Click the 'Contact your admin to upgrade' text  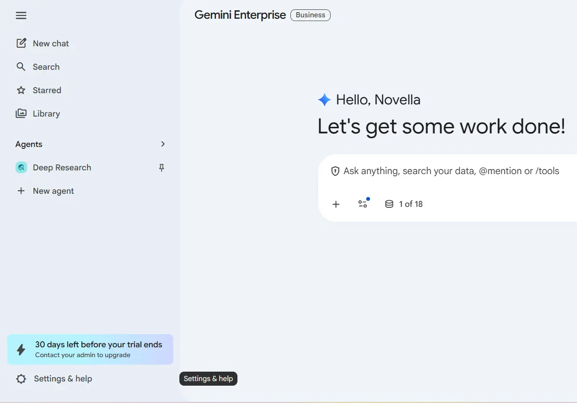(82, 355)
